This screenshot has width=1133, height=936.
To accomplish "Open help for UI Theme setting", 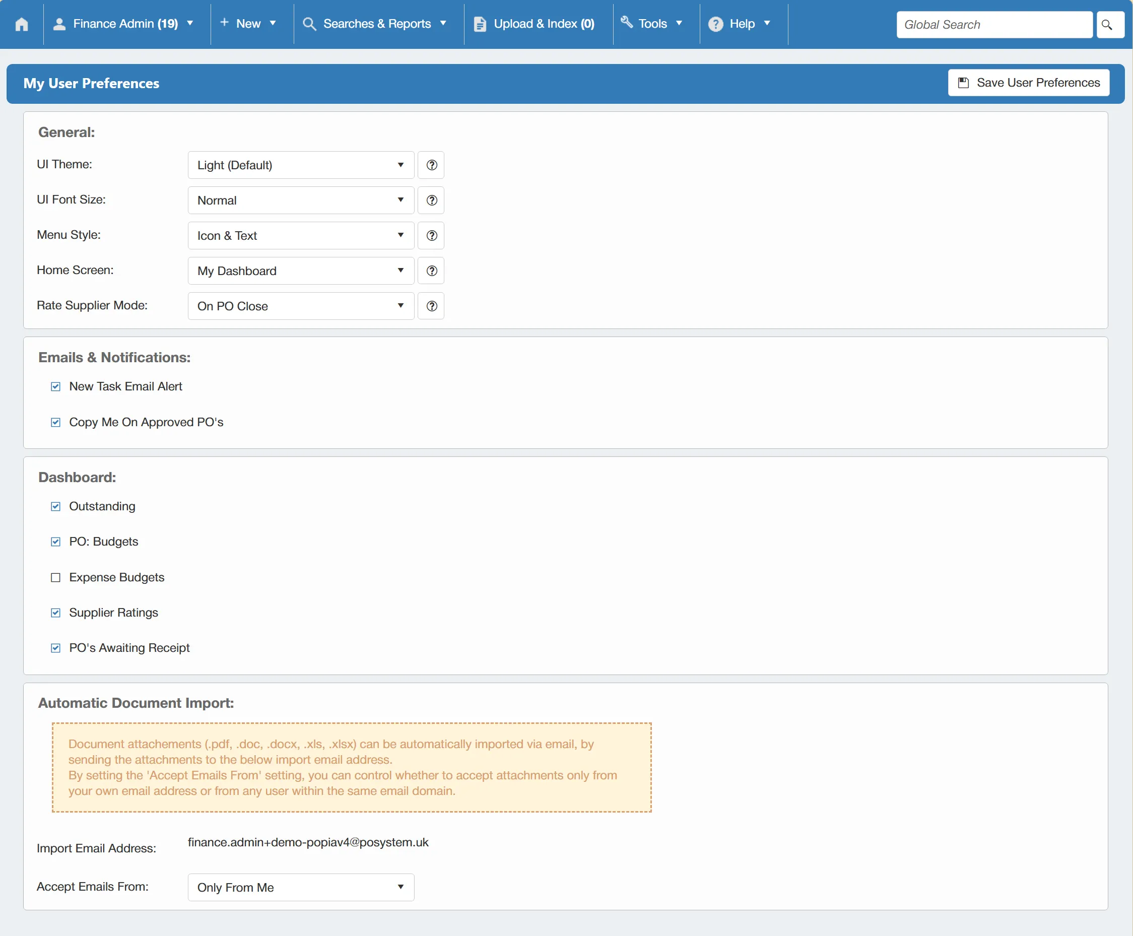I will [431, 165].
